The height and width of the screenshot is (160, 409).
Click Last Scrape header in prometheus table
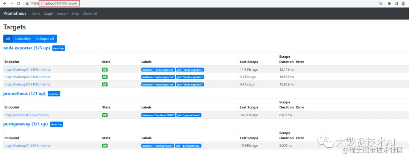tap(249, 107)
